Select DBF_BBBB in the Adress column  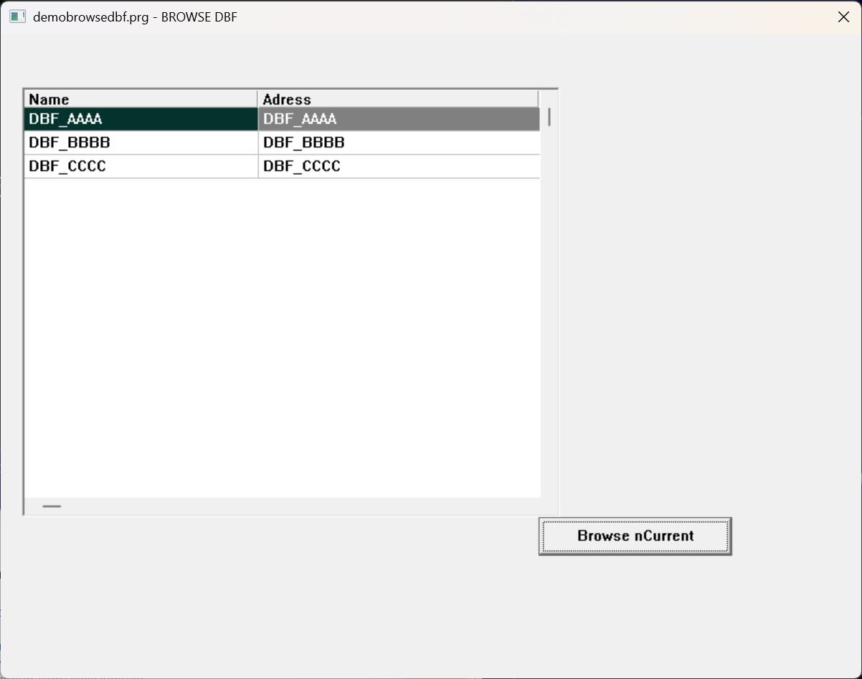399,143
